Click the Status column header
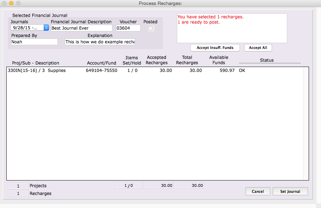Image resolution: width=321 pixels, height=208 pixels. coord(267,60)
